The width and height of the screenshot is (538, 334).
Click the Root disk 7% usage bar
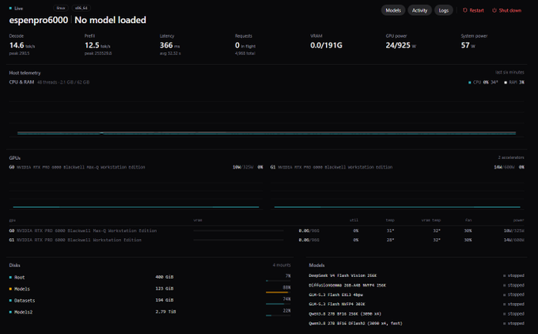click(278, 281)
